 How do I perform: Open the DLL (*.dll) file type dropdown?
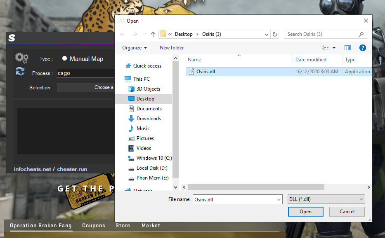(x=326, y=199)
